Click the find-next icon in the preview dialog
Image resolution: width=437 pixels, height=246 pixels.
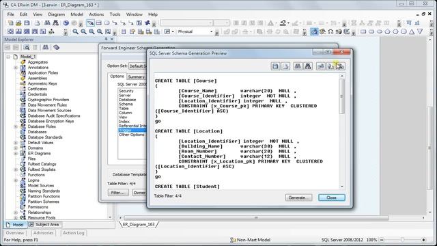coord(308,66)
